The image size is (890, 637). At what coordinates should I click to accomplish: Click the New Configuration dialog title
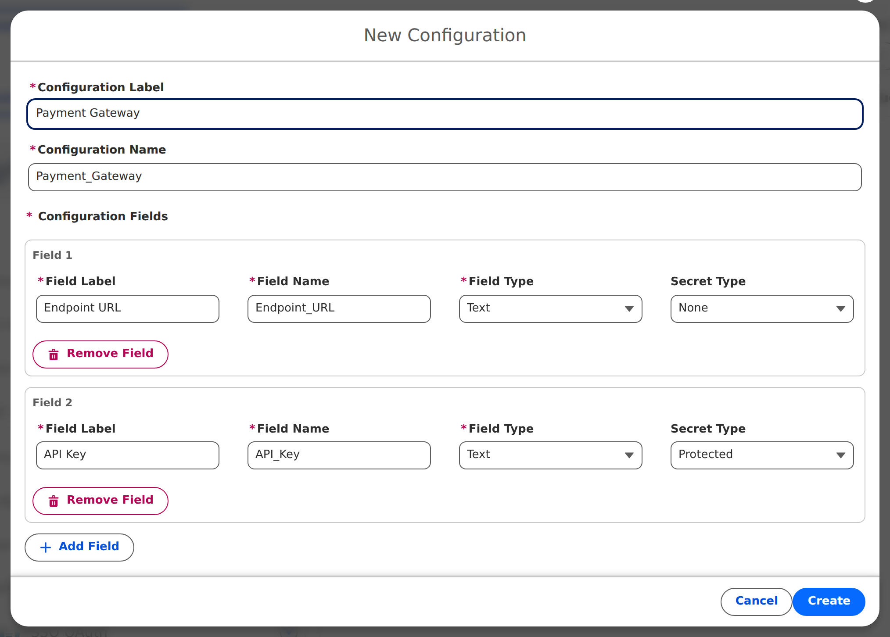[x=445, y=35]
